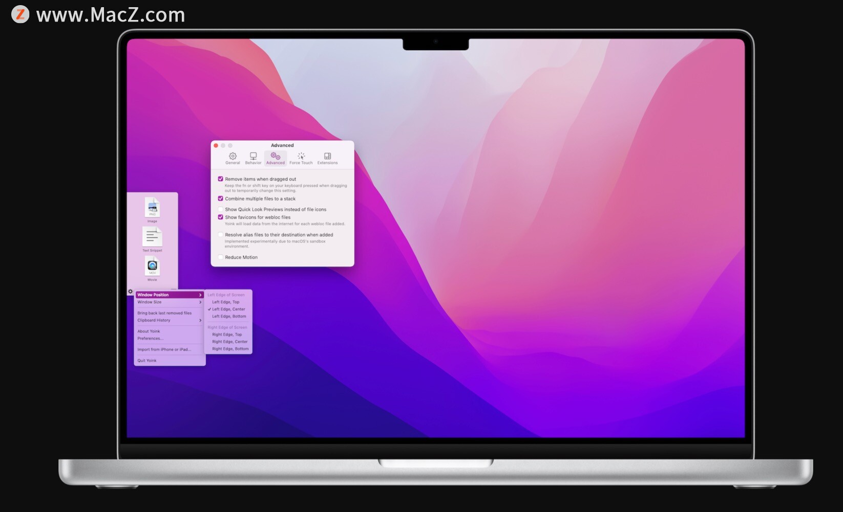Image resolution: width=843 pixels, height=512 pixels.
Task: Select Right Edge, Center position
Action: coord(228,342)
